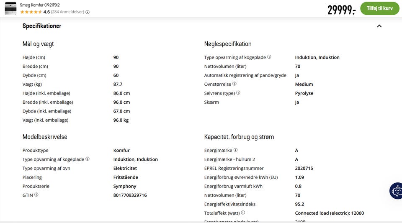Screen dimensions: 402x223
Task: Show info icon beside GTIN
Action: [x=36, y=195]
